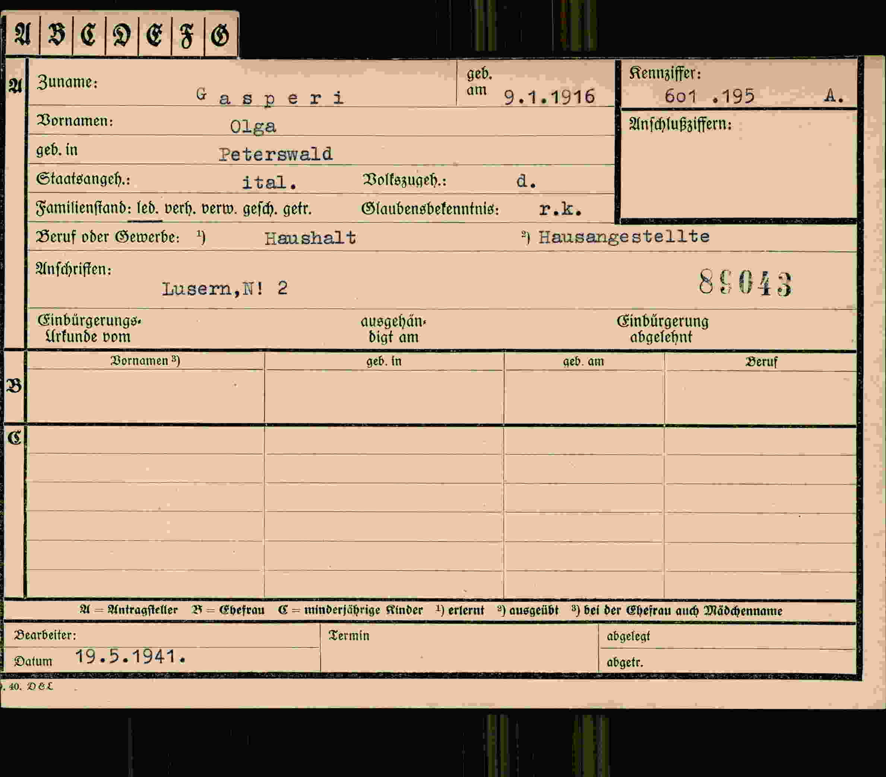The width and height of the screenshot is (886, 777).
Task: Click the legend entry 'B = Ehefrau'
Action: (x=228, y=610)
